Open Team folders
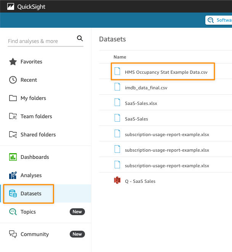The image size is (232, 252). (36, 116)
